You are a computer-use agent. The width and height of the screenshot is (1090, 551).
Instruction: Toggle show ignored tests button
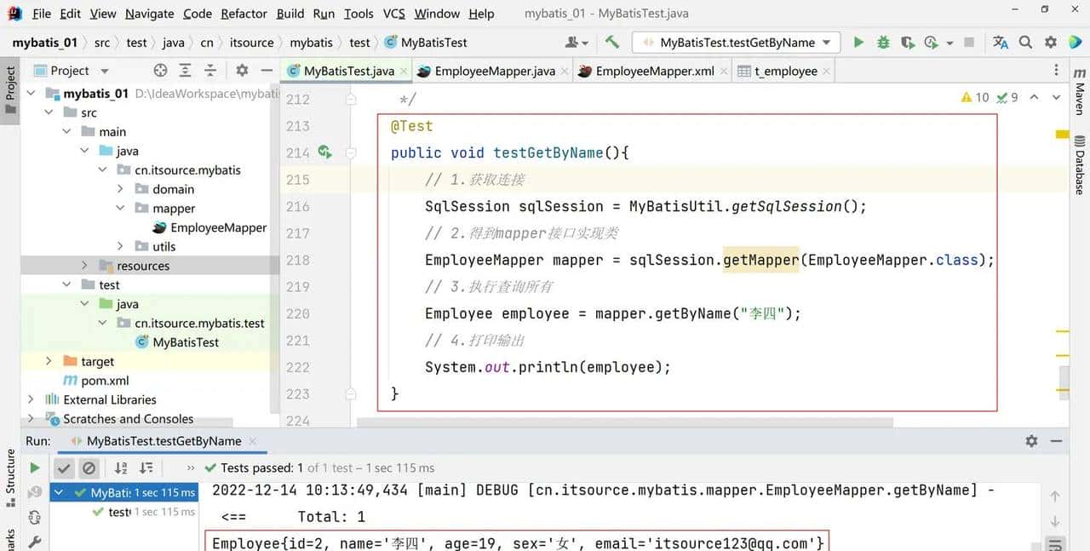point(89,468)
